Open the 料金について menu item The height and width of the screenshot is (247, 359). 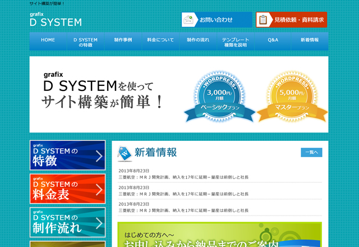tap(160, 41)
